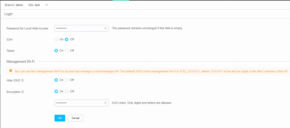The height and width of the screenshot is (128, 290).
Task: Turn Telnet Off
Action: tap(67, 50)
